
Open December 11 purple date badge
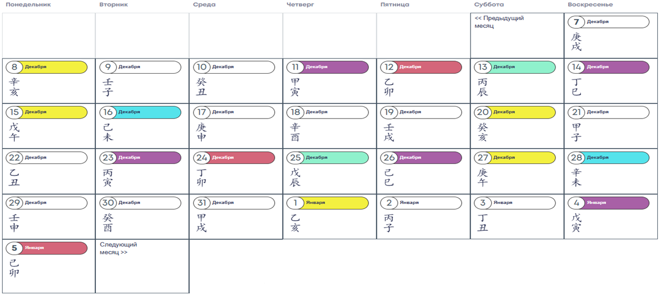click(x=327, y=67)
